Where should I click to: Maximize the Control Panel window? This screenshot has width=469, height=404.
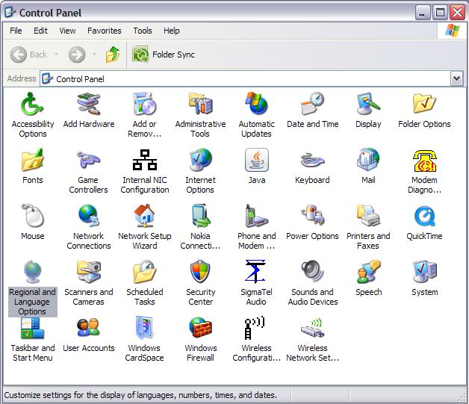pos(440,13)
